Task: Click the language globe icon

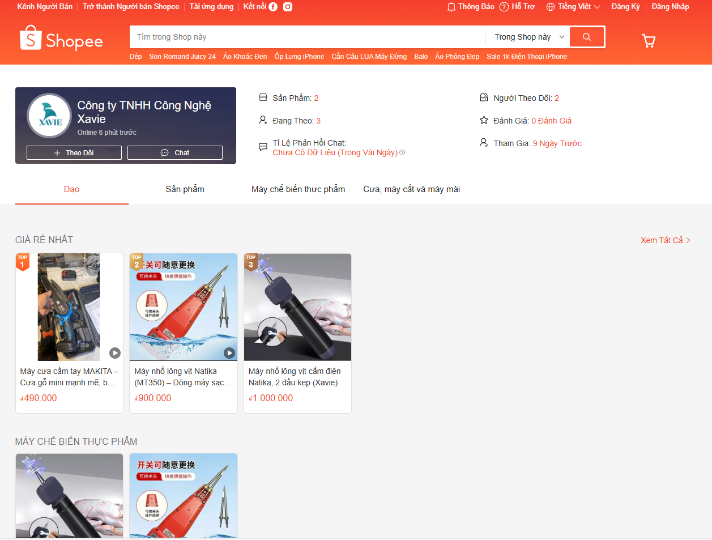Action: pos(551,7)
